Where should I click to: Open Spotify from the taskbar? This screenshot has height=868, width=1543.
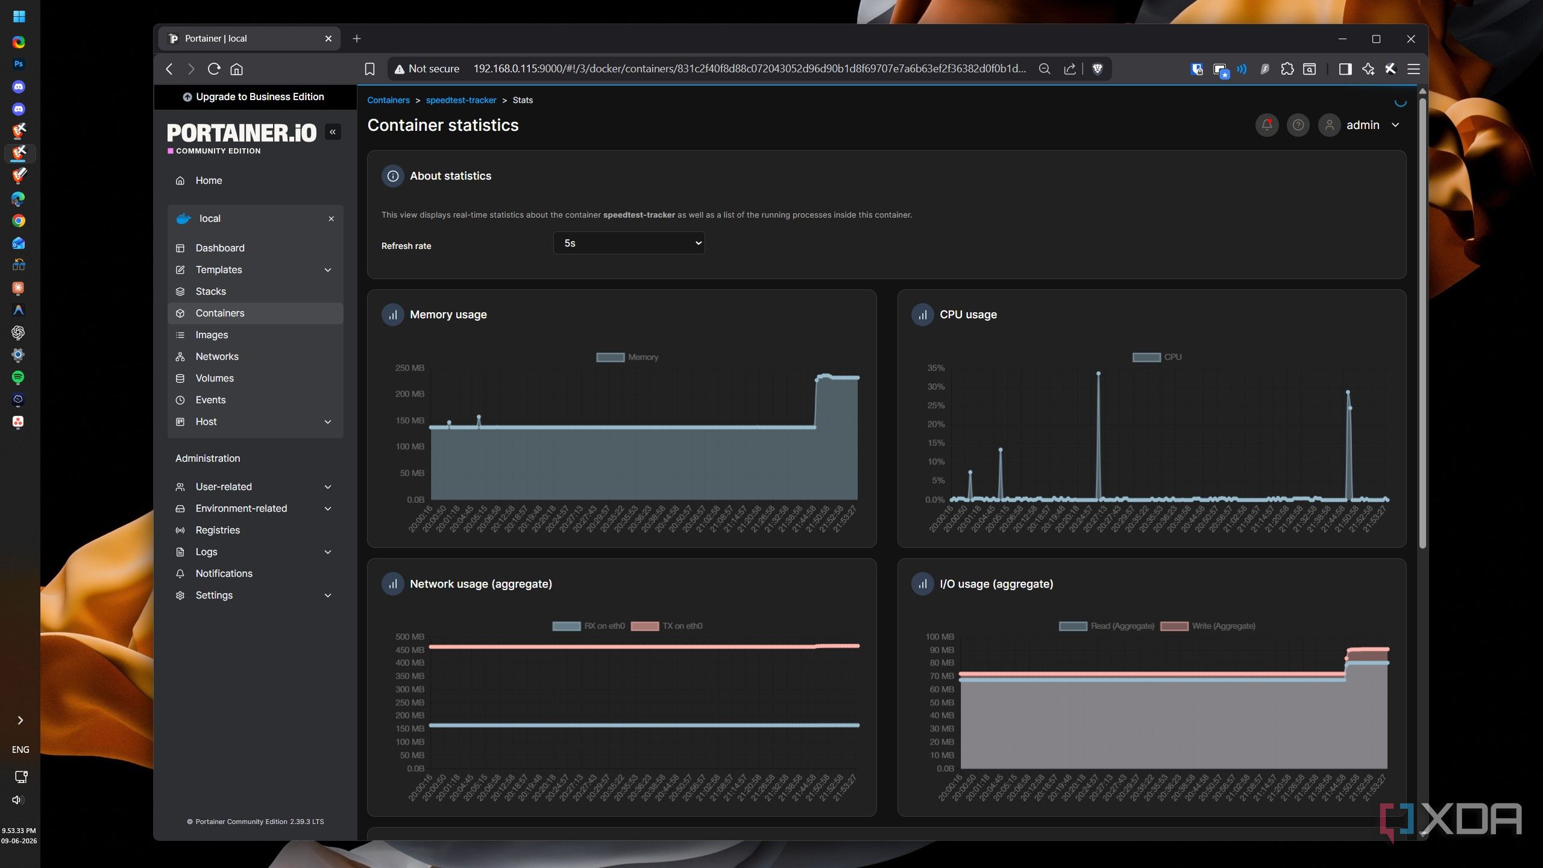pos(18,377)
